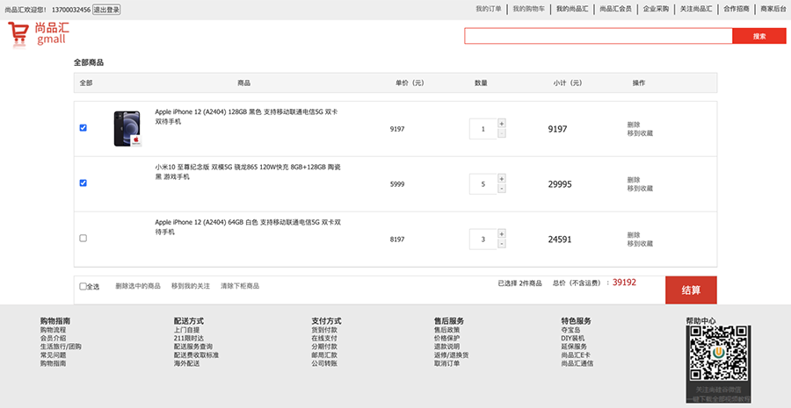
Task: Open the Apple iPhone 12 64GB 白色 title
Action: tap(248, 226)
